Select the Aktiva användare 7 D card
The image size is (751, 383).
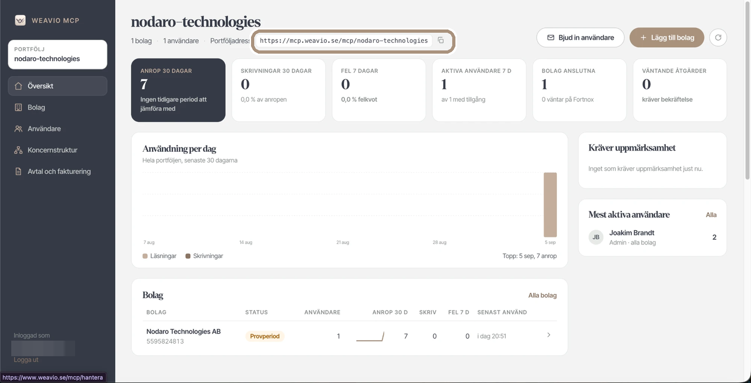(479, 90)
